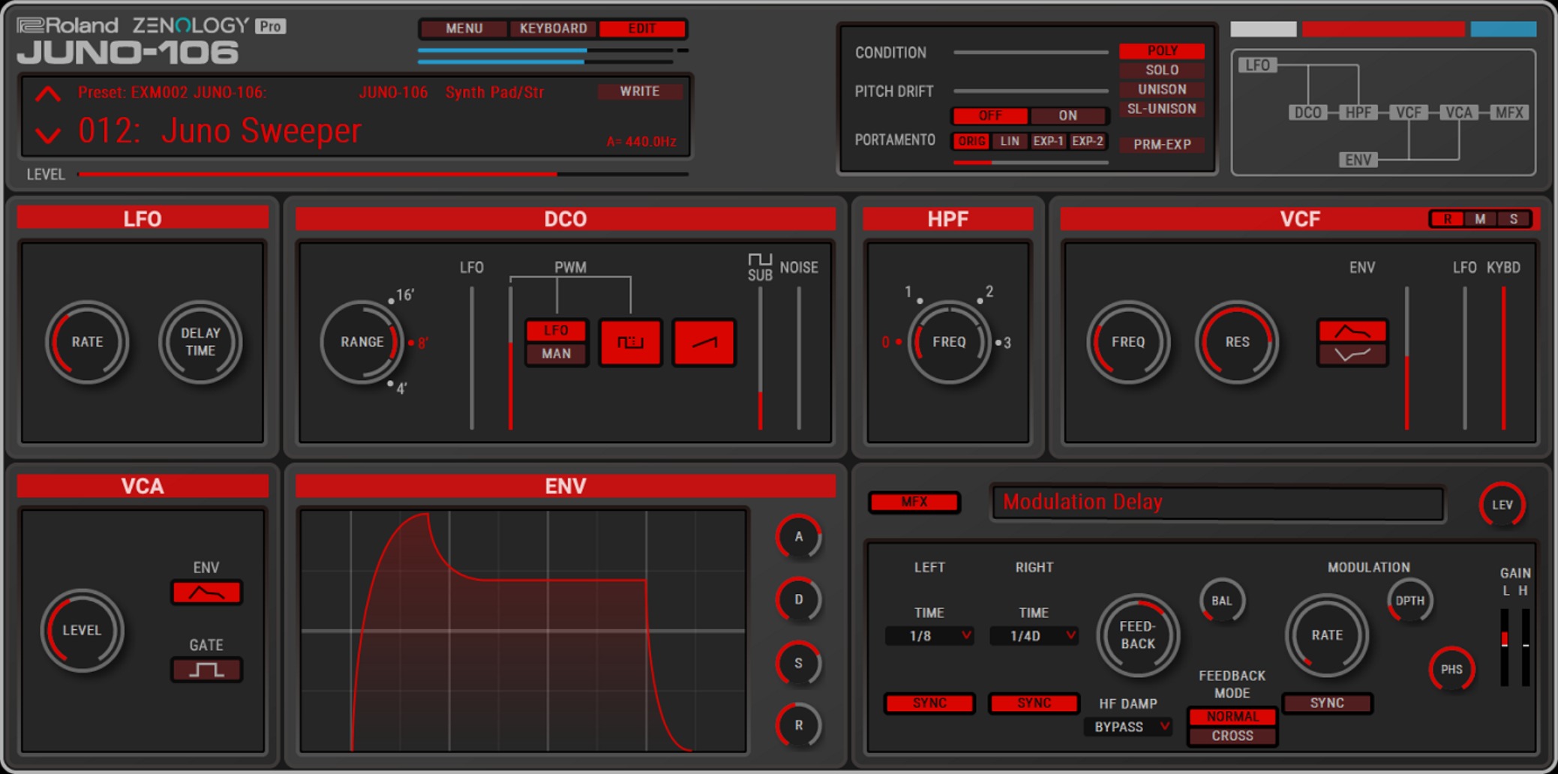
Task: Toggle left delay SYNC button
Action: pos(929,703)
